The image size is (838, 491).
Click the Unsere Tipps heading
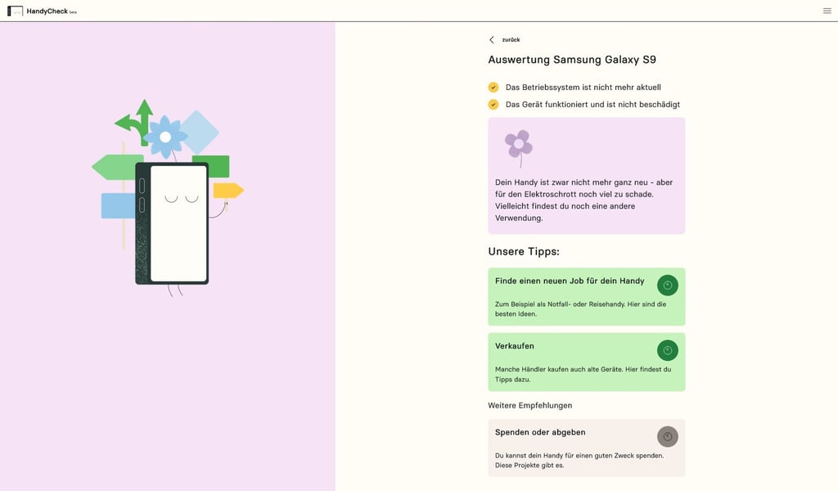[524, 251]
